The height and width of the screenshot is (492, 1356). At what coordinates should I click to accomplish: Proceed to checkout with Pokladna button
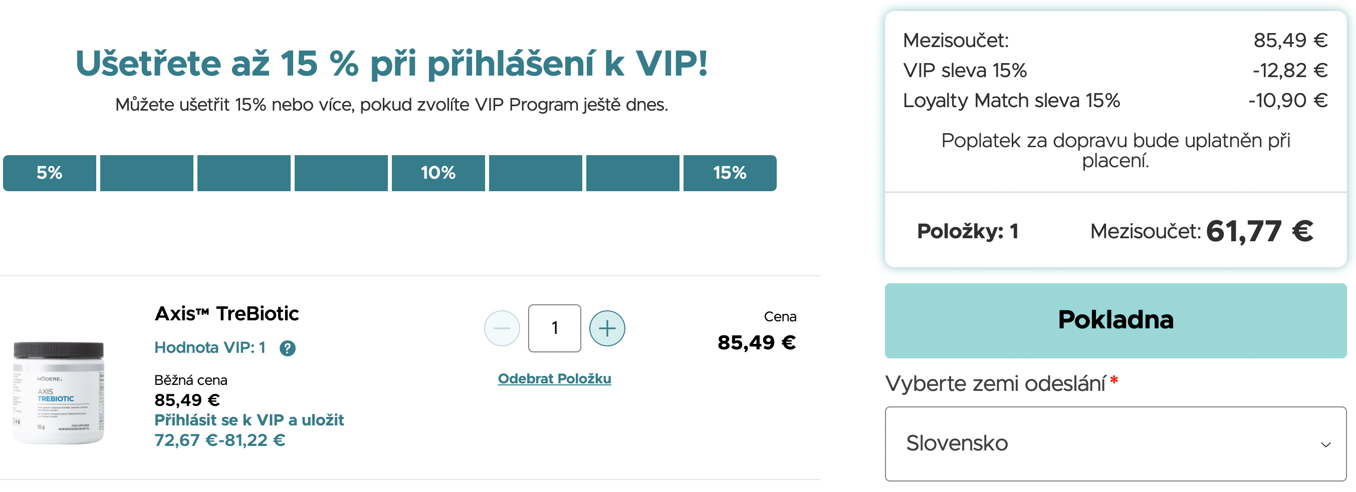(1115, 321)
